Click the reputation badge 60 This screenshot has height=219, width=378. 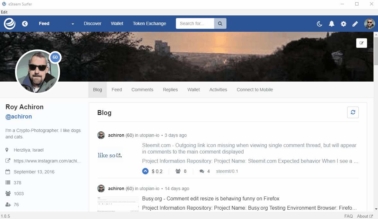click(x=55, y=57)
